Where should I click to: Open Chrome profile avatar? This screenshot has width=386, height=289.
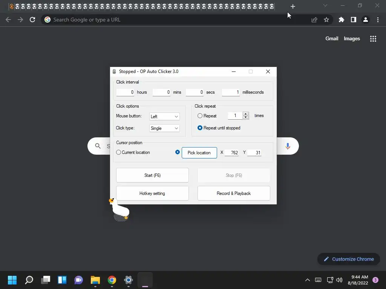click(x=366, y=20)
